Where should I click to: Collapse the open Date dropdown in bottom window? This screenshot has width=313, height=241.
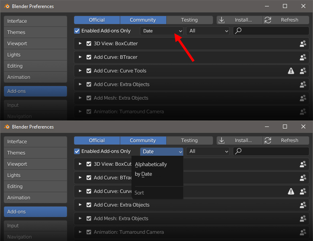click(x=162, y=151)
